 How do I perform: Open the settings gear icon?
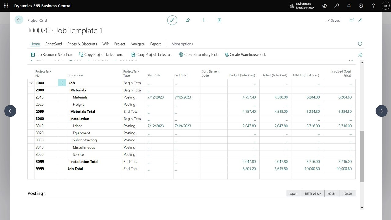coord(361,6)
